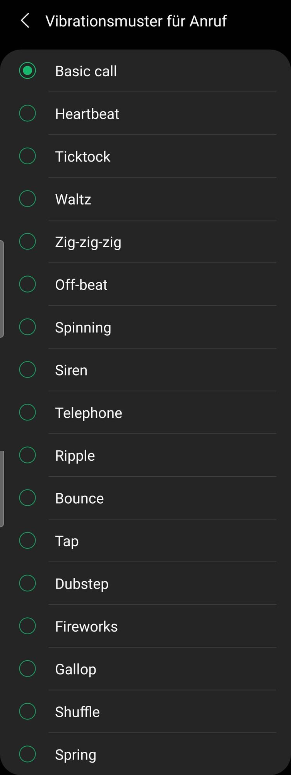
Task: Choose Fireworks vibration pattern
Action: [27, 626]
